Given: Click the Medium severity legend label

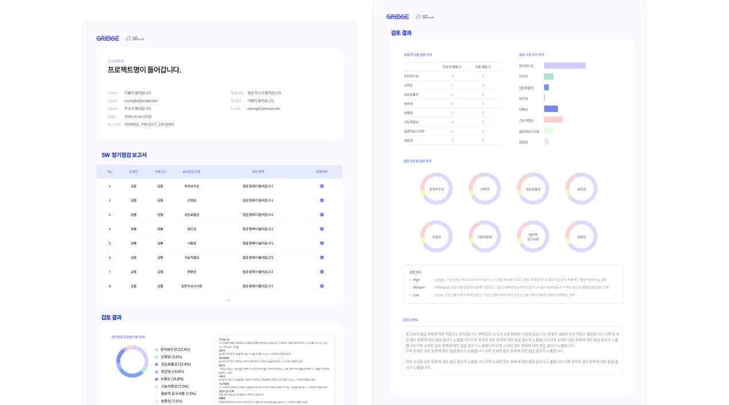Looking at the screenshot, I should 419,287.
